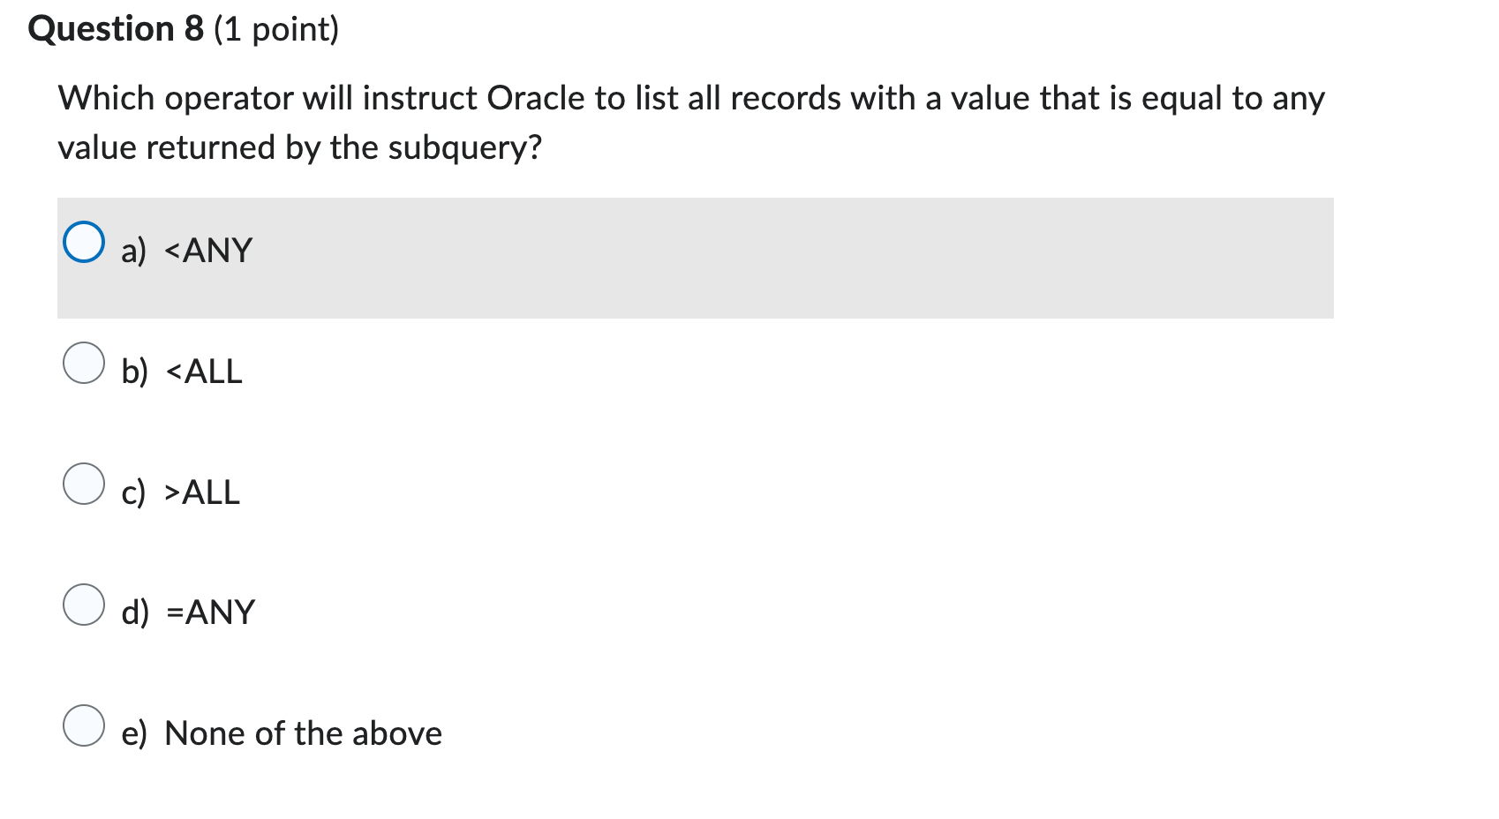Click the (1 point) score text

[276, 30]
